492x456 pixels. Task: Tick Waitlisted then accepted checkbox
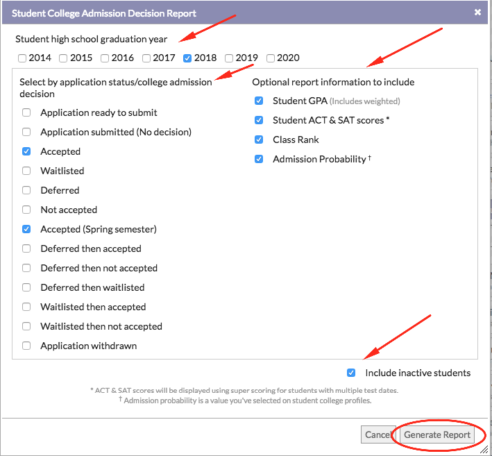pos(26,307)
